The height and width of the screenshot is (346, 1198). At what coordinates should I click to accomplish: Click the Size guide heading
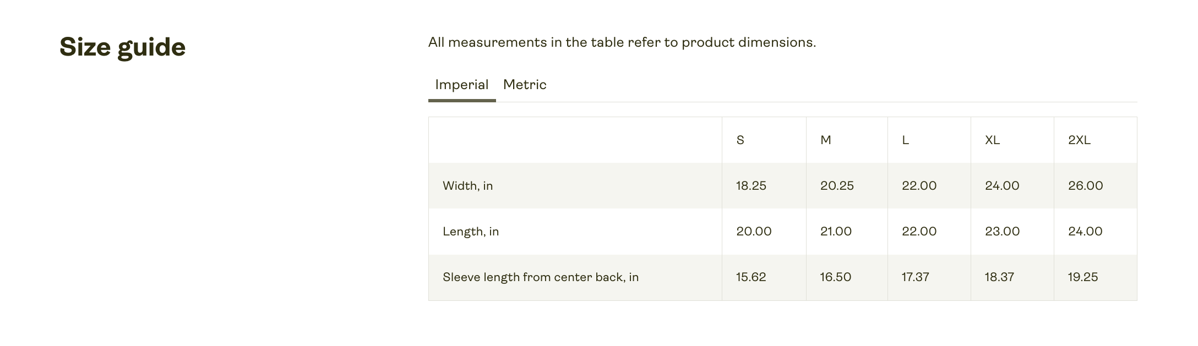pyautogui.click(x=122, y=47)
